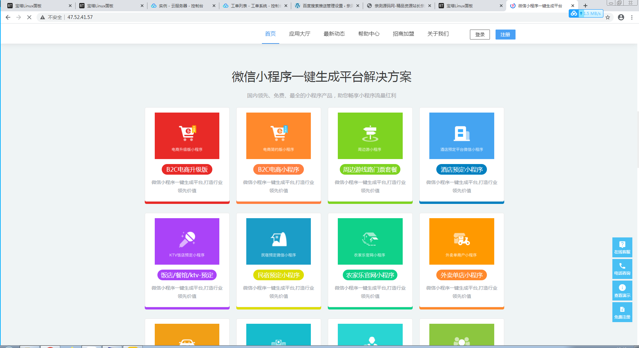Open the 应用大厅 menu item

300,34
